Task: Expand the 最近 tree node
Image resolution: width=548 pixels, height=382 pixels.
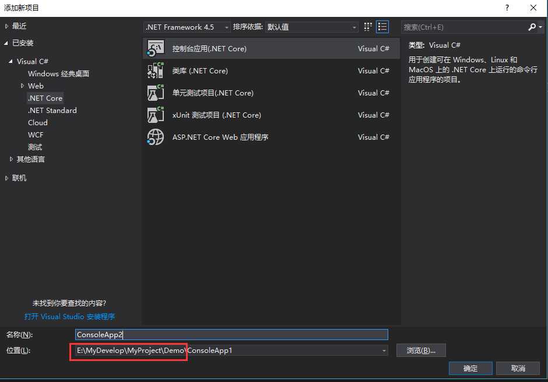Action: tap(6, 26)
